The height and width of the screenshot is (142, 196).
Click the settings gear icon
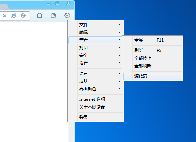(67, 15)
